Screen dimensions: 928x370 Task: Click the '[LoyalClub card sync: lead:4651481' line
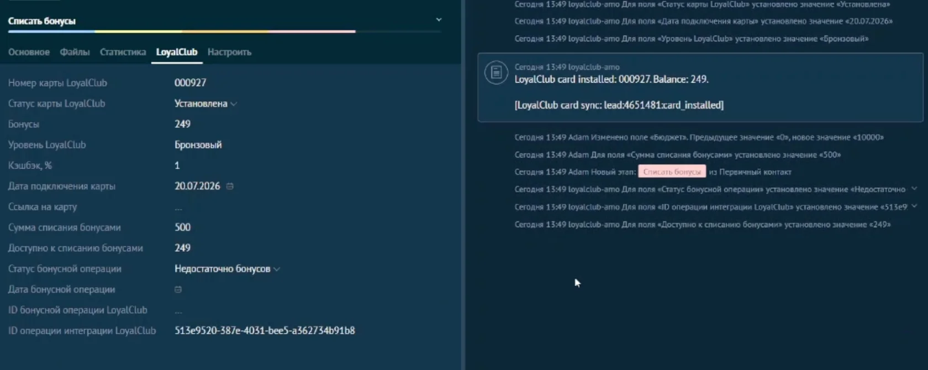click(619, 105)
